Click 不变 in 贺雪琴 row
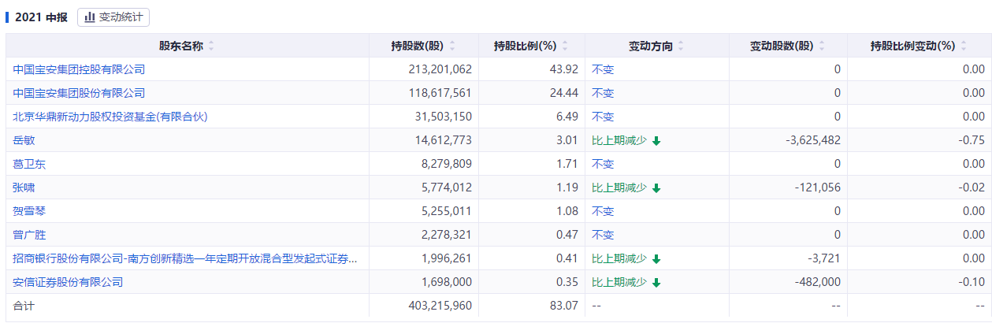Image resolution: width=992 pixels, height=323 pixels. pyautogui.click(x=603, y=211)
